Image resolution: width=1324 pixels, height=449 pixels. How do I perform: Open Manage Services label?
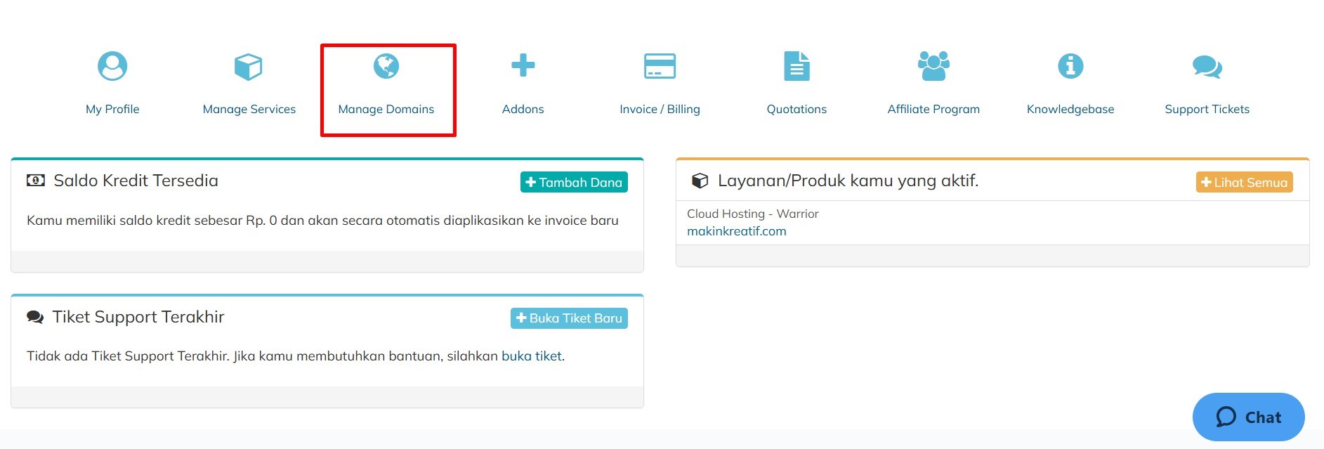point(249,109)
